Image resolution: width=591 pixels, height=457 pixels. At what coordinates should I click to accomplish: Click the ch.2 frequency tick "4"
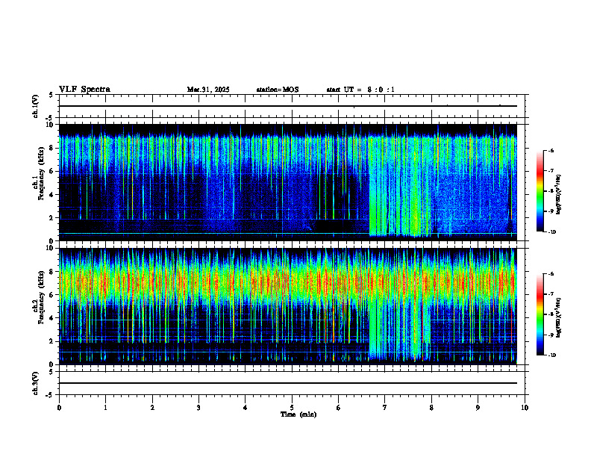point(51,318)
